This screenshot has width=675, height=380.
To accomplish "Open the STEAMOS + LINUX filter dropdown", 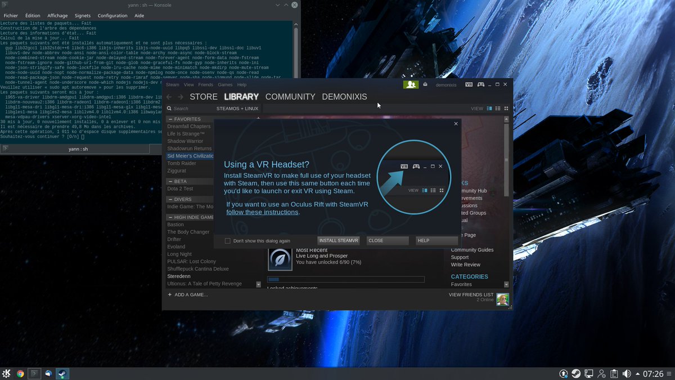I will click(x=237, y=108).
